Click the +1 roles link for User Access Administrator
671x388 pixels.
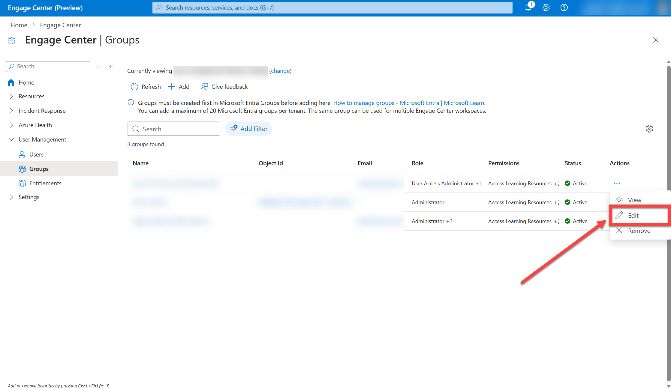coord(479,184)
